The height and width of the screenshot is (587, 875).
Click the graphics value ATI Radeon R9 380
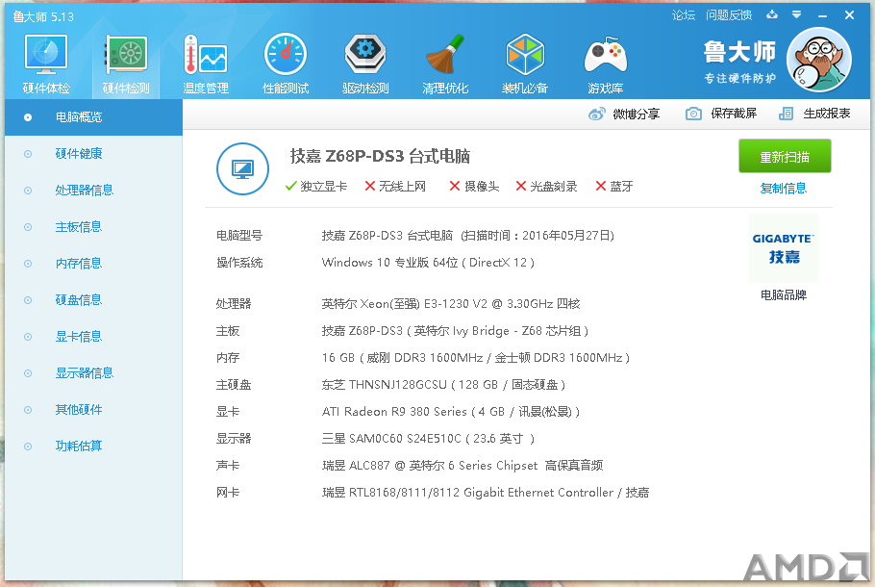pyautogui.click(x=451, y=412)
